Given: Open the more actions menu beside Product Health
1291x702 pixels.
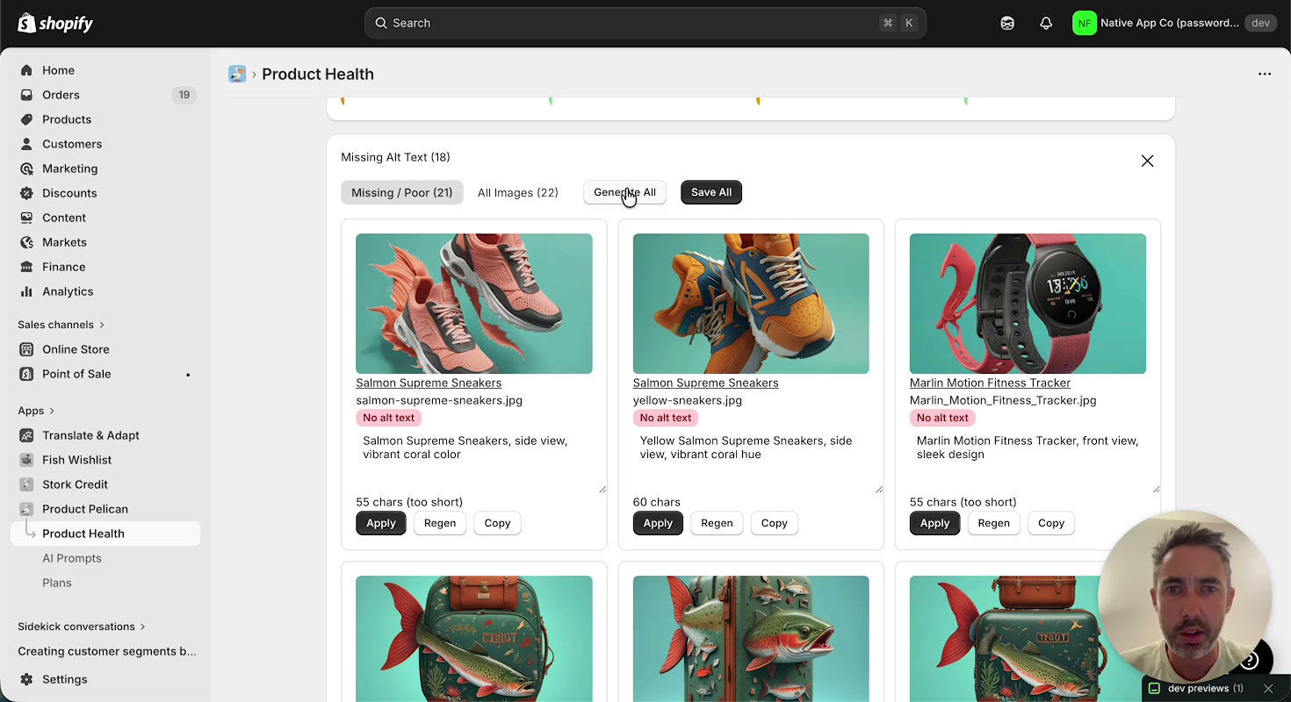Looking at the screenshot, I should pos(1265,74).
